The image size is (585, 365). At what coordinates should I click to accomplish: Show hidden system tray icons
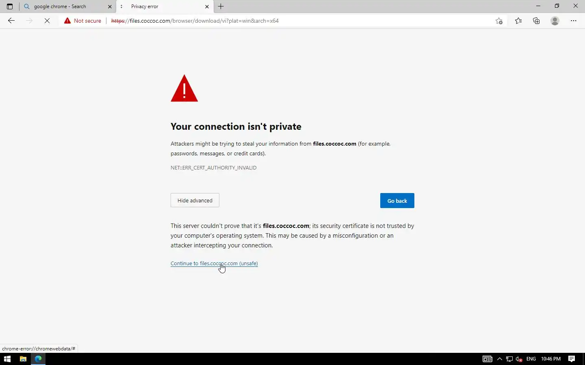(x=500, y=359)
